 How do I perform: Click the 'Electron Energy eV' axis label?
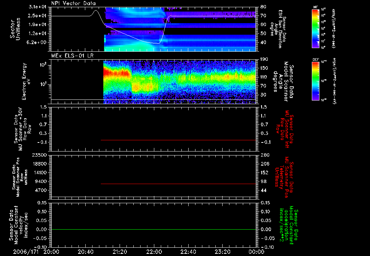[26, 81]
